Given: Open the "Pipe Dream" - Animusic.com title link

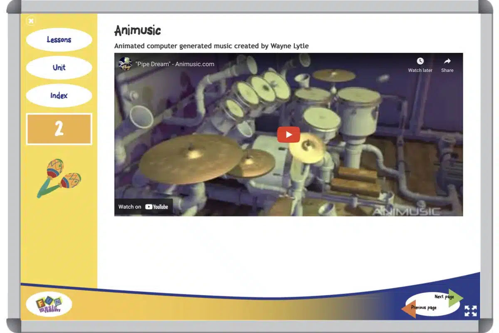Looking at the screenshot, I should coord(175,64).
